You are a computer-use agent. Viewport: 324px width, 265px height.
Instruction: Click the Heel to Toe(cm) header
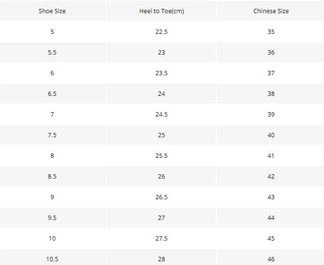click(161, 11)
